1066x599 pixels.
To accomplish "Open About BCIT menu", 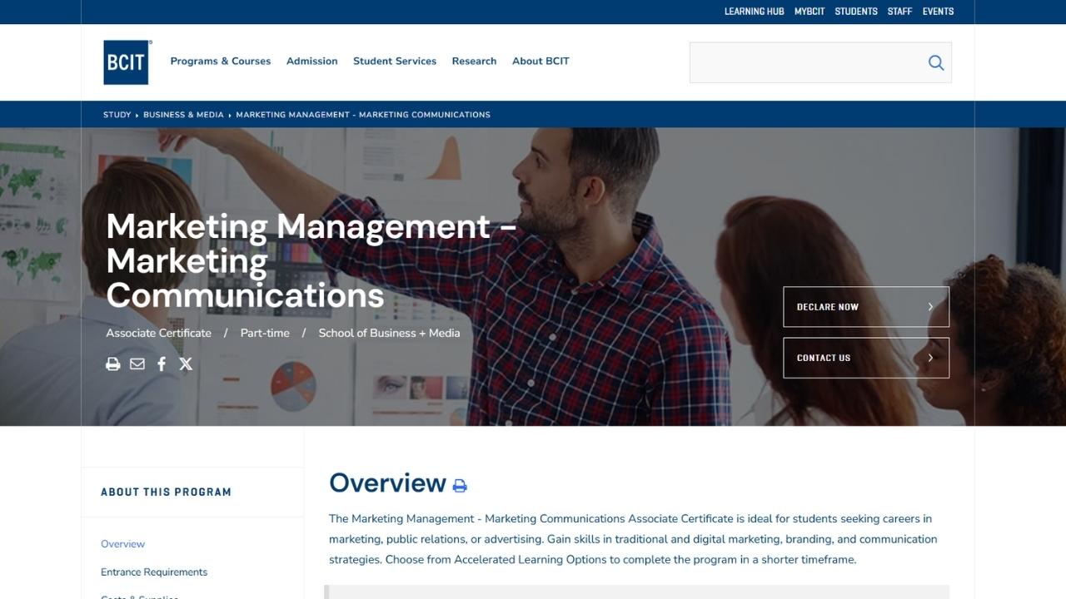I will pyautogui.click(x=540, y=61).
